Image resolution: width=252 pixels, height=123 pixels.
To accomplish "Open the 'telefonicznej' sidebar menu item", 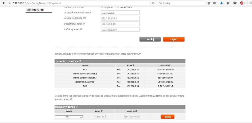I will [x=35, y=10].
